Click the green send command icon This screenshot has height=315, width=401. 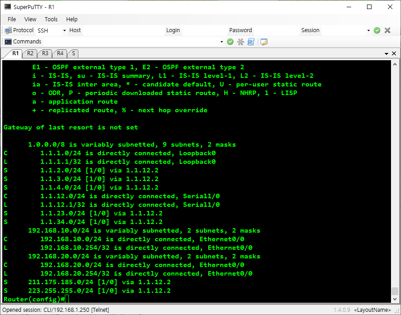coord(230,42)
